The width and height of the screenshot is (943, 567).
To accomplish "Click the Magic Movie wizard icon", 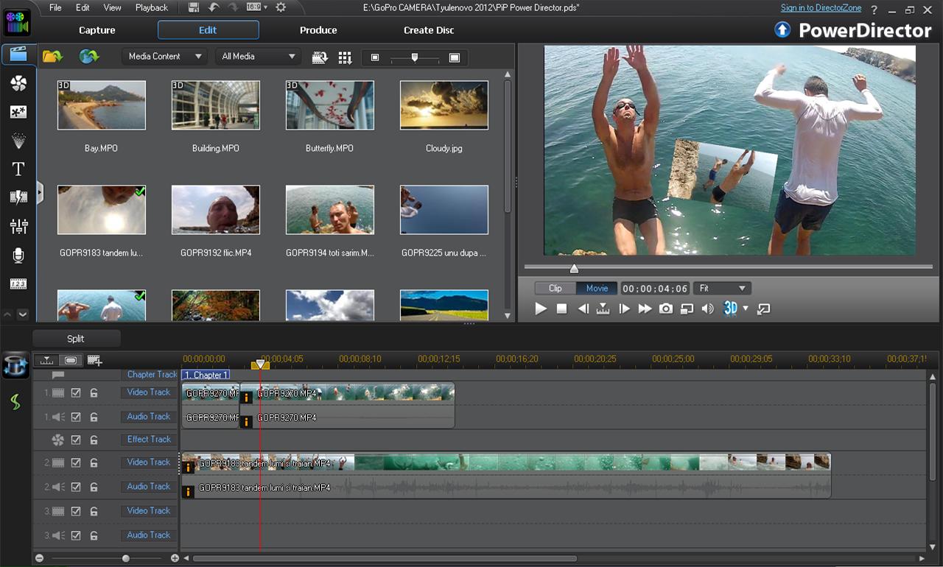I will point(15,365).
